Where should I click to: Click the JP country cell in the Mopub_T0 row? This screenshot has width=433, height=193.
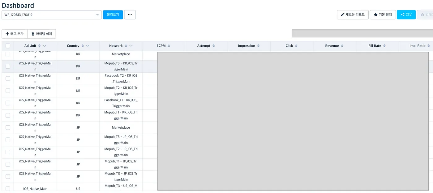click(78, 177)
